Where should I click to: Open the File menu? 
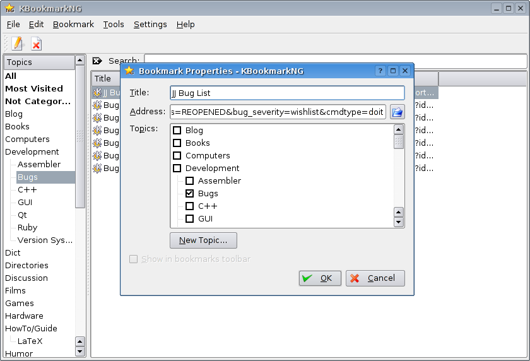pos(13,25)
